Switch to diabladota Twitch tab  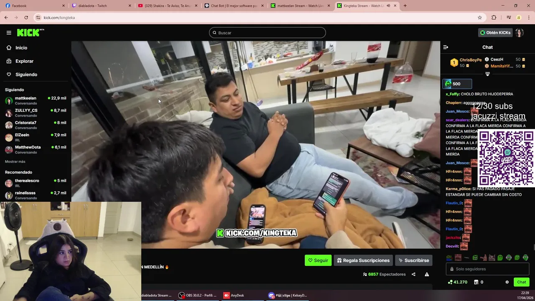[102, 6]
